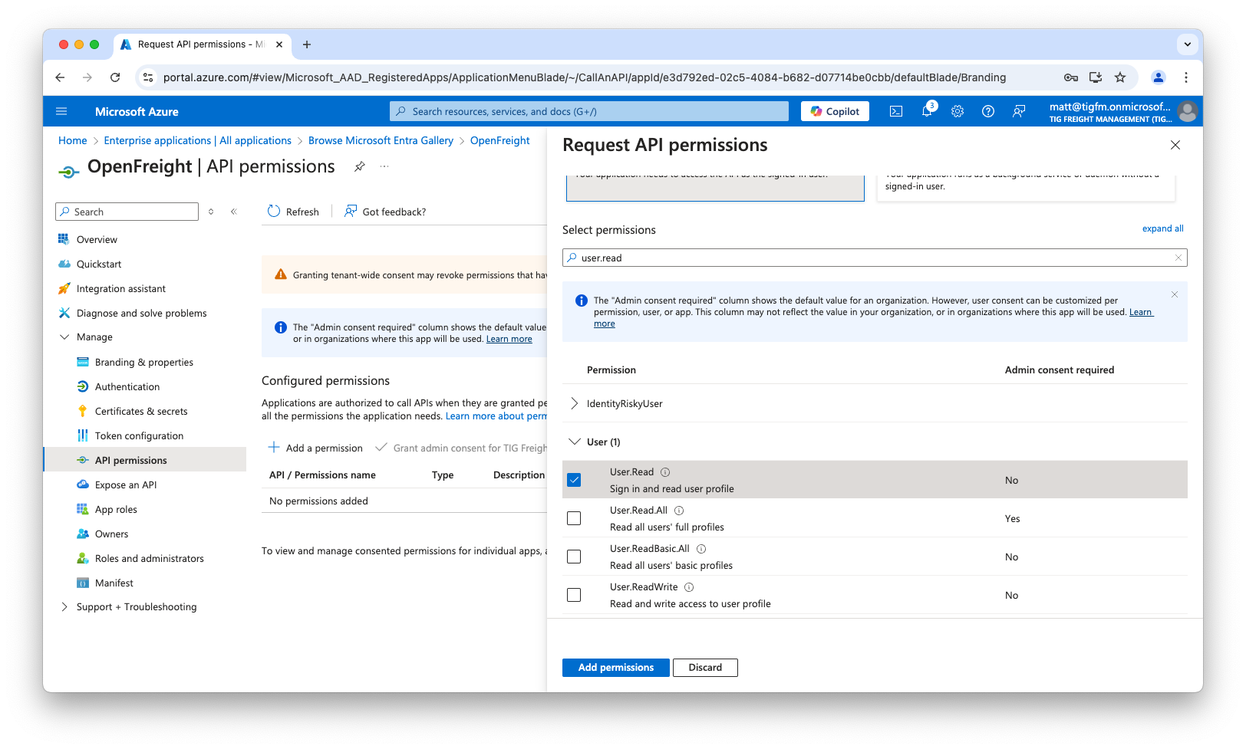
Task: Open App roles menu item
Action: pos(116,510)
